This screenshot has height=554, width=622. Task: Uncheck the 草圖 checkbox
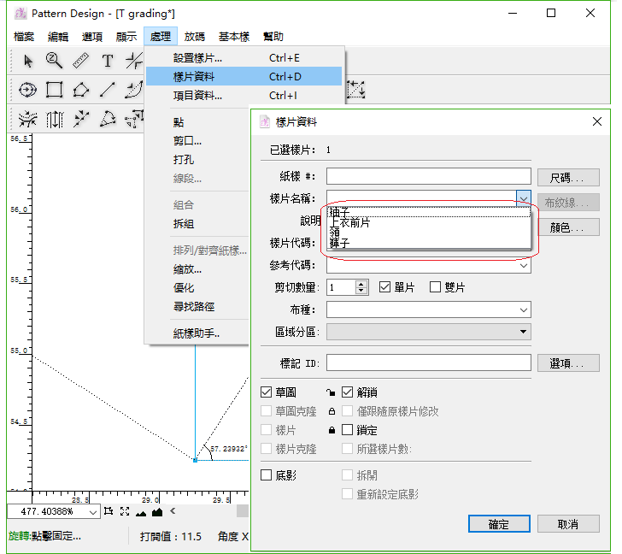click(x=266, y=392)
